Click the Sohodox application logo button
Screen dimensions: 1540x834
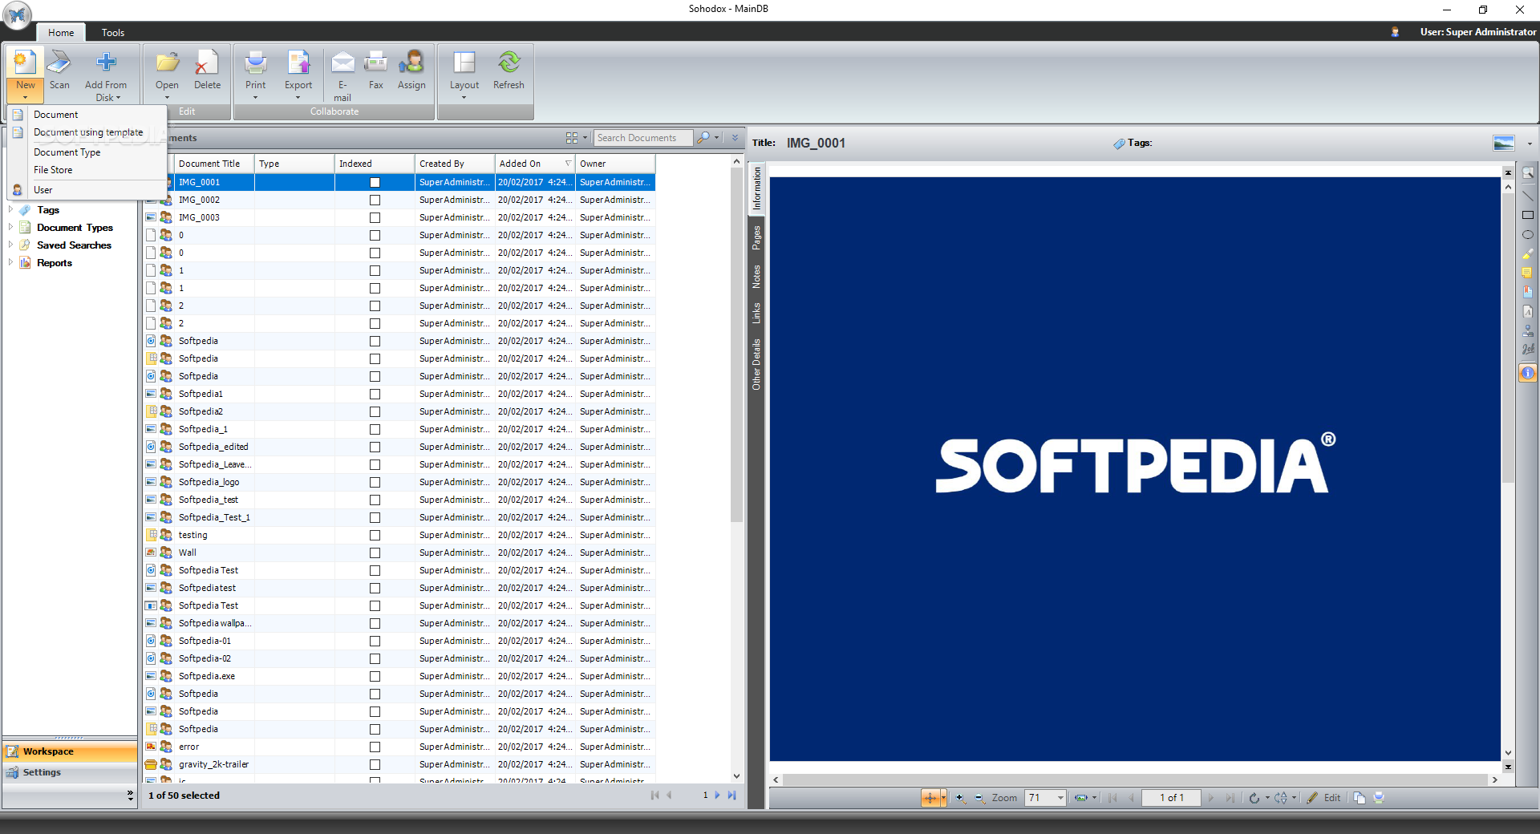point(17,15)
